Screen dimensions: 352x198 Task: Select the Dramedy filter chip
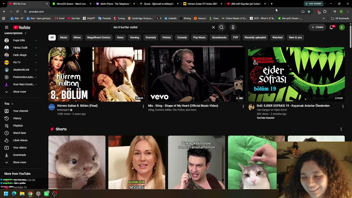[x=151, y=37]
